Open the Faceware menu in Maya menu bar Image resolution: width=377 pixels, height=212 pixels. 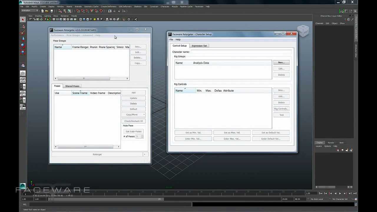(x=199, y=6)
